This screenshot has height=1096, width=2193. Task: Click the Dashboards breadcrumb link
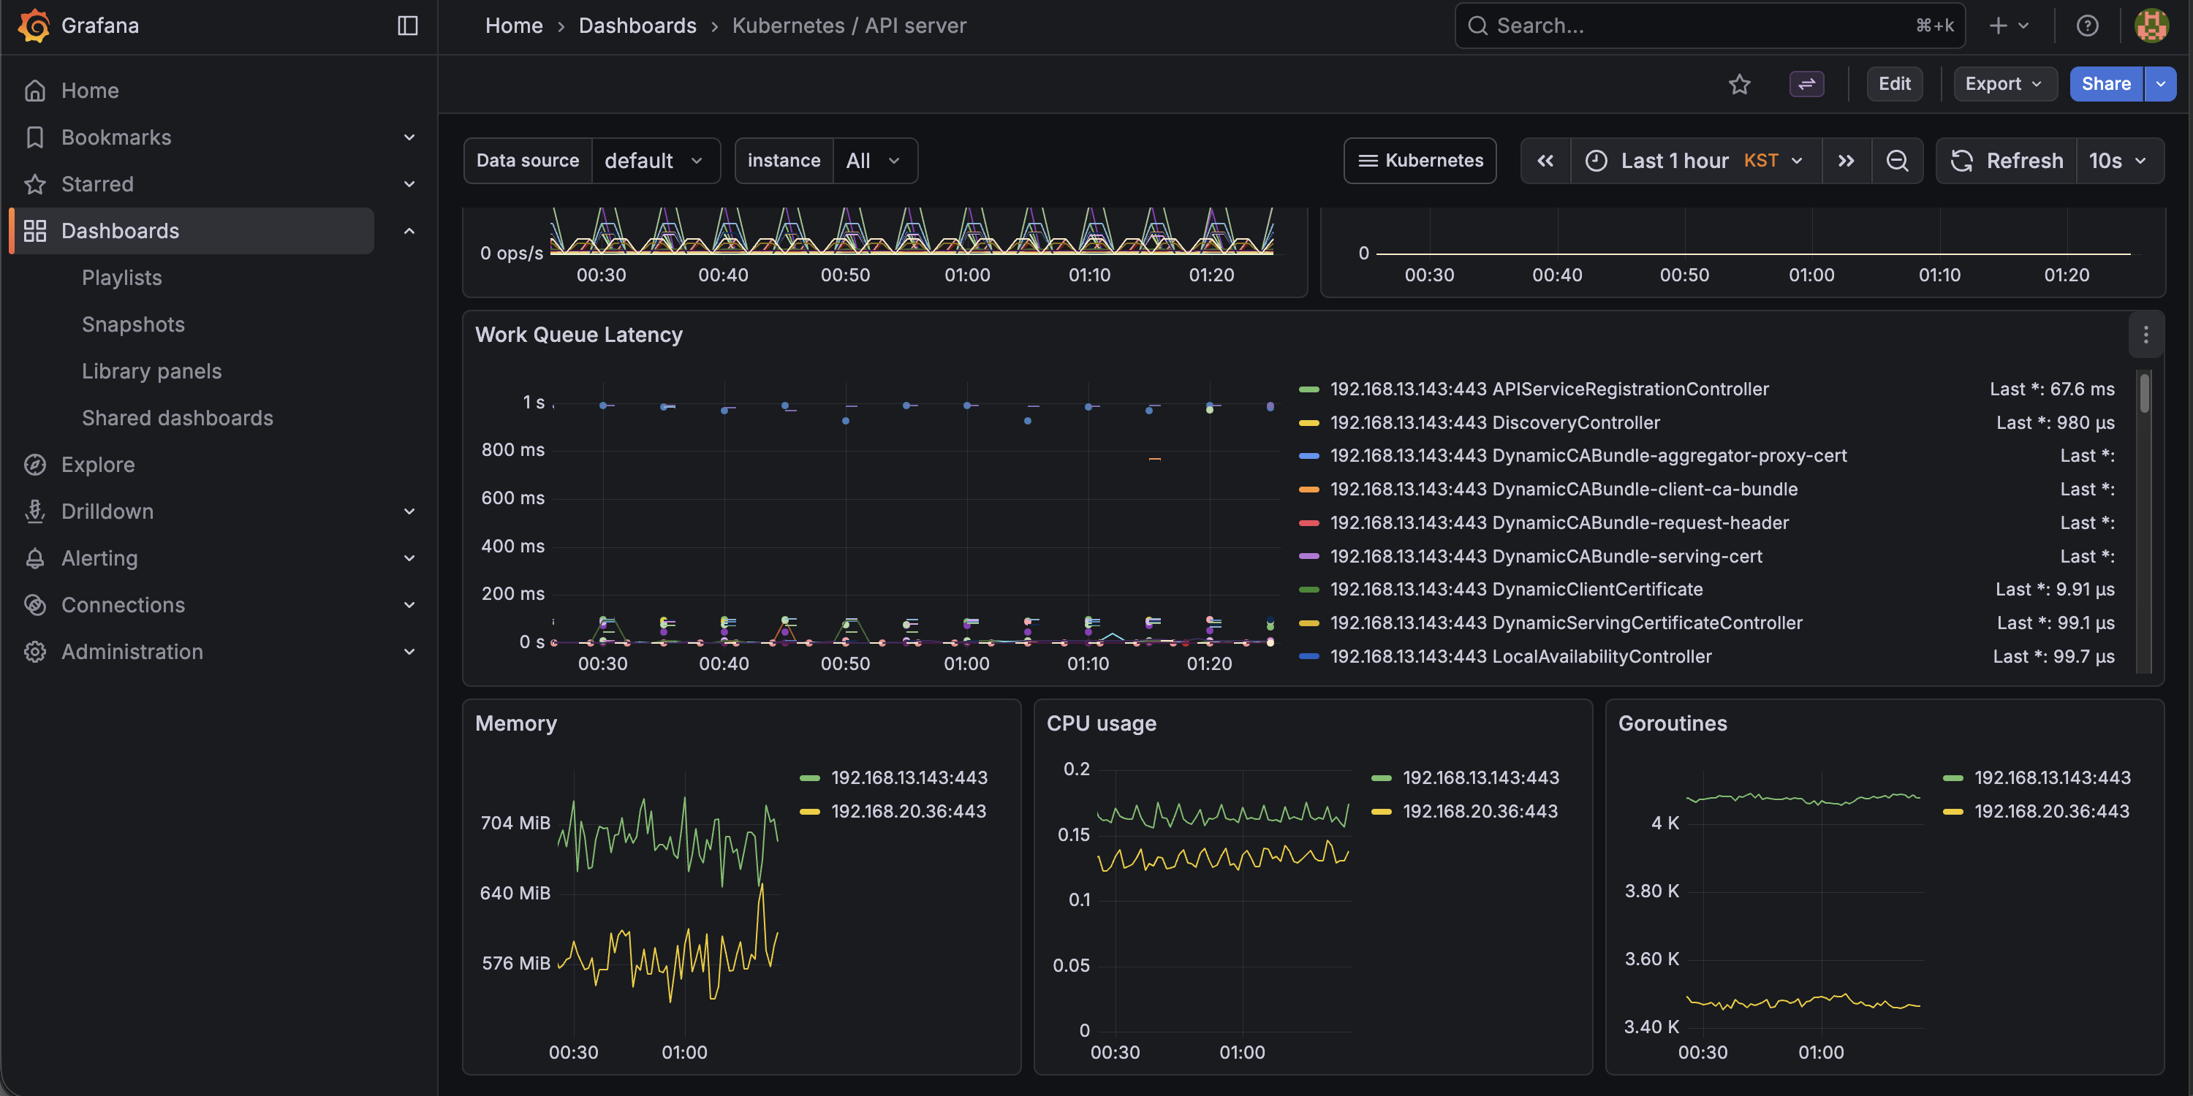[637, 26]
